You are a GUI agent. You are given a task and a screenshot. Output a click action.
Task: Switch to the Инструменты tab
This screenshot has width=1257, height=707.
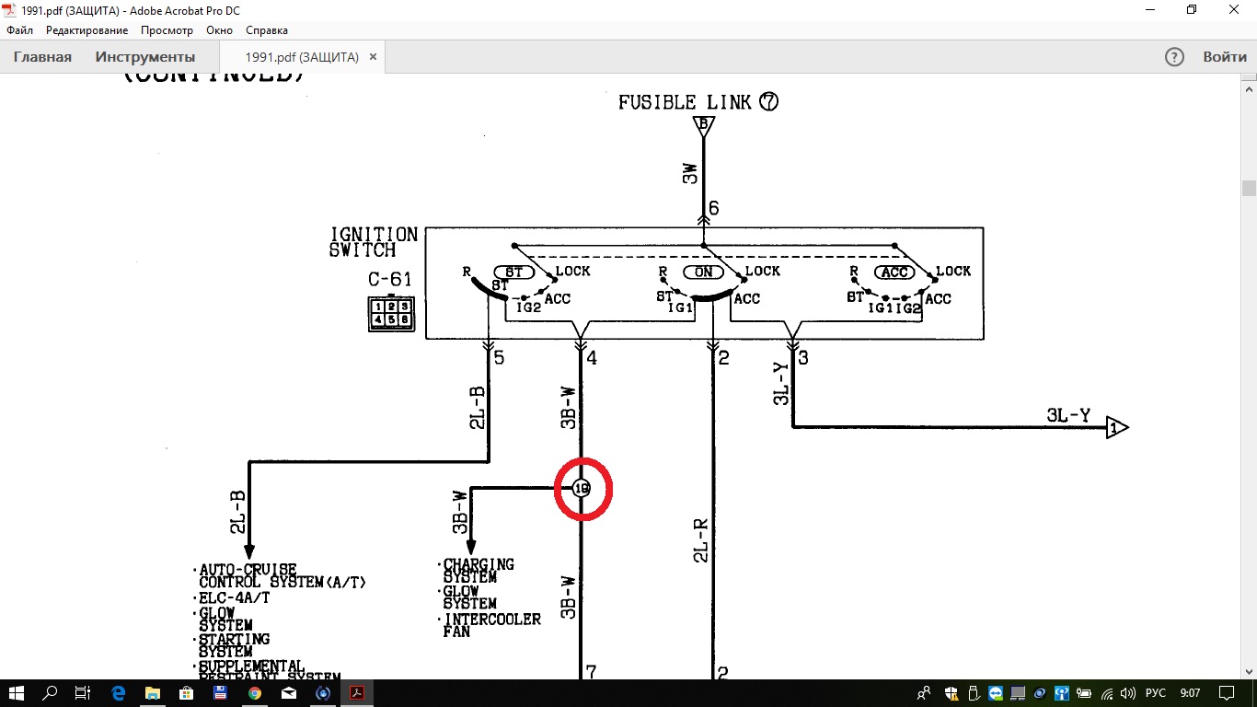click(145, 57)
